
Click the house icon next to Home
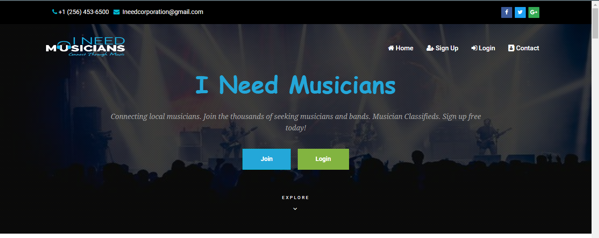coord(391,48)
